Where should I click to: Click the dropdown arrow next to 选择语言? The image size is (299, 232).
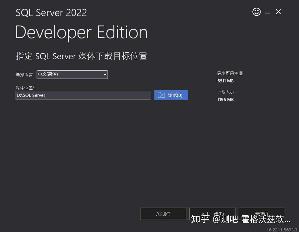105,74
